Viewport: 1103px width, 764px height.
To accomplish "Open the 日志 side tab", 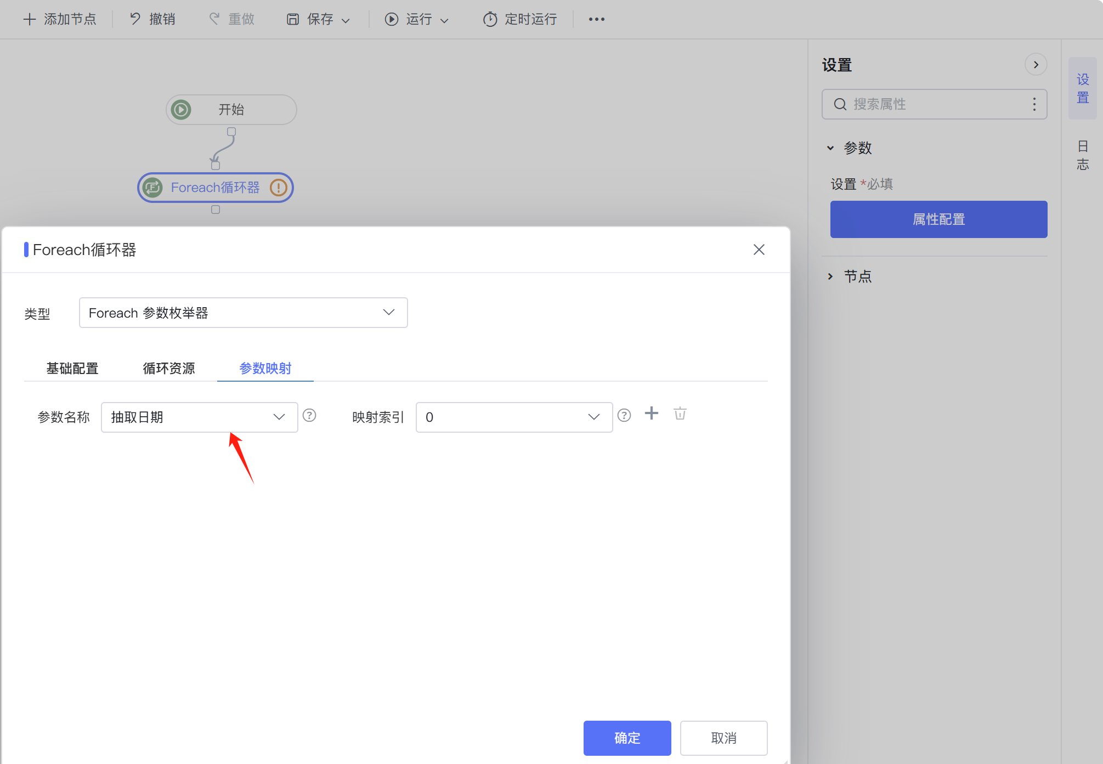I will pyautogui.click(x=1083, y=155).
